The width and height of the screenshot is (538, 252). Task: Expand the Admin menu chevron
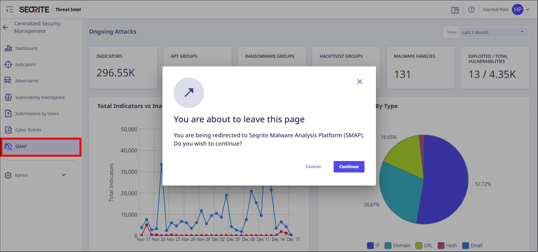point(64,175)
